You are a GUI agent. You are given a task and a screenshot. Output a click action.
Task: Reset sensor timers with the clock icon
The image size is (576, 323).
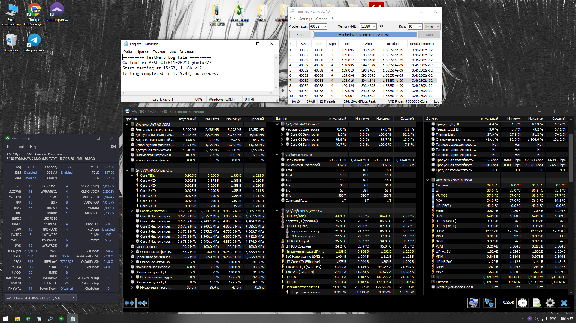click(523, 303)
